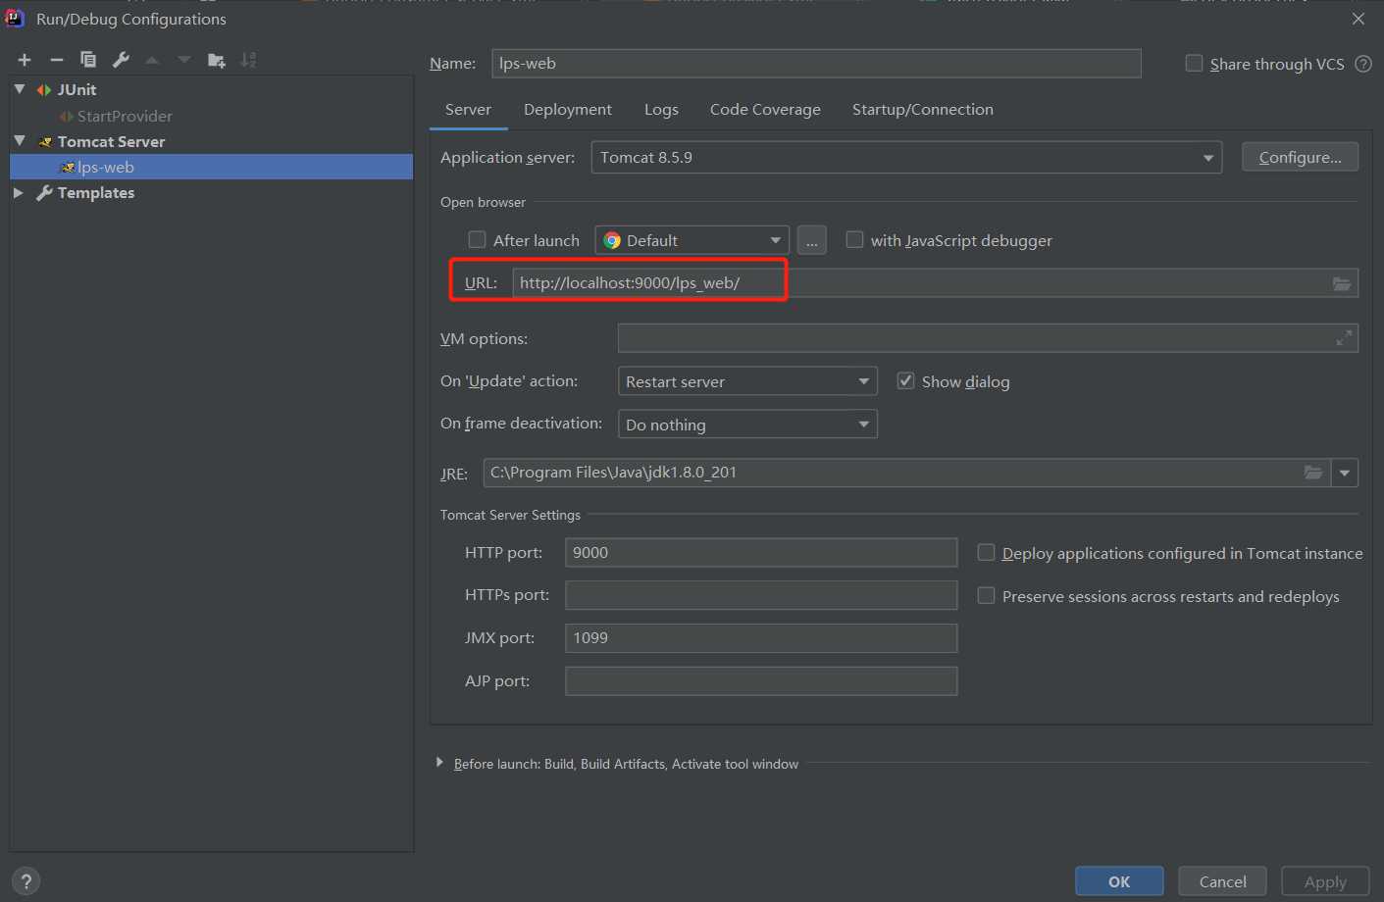Click the JMX port field
The image size is (1384, 902).
click(761, 638)
